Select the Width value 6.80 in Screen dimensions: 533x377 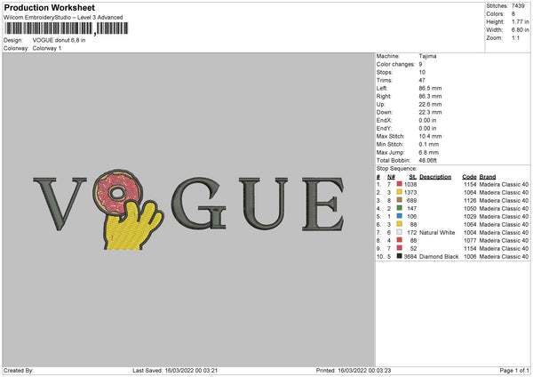click(520, 30)
